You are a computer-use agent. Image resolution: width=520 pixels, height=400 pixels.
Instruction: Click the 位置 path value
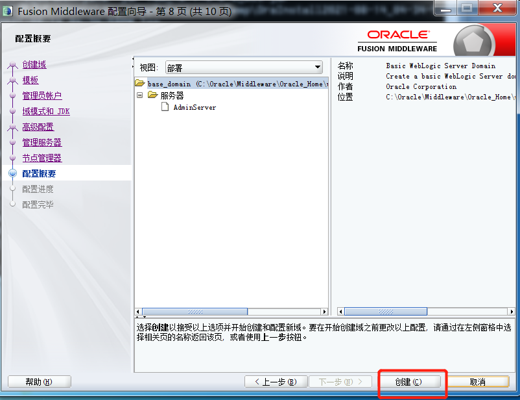(451, 97)
